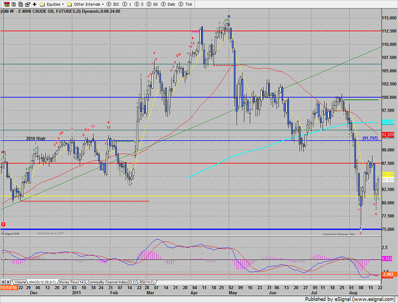Click the 100.000 price axis label
Screen dimensions: 398x303
point(389,97)
